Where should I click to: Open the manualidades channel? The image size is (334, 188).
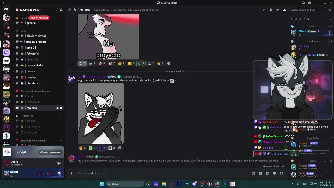[39, 65]
